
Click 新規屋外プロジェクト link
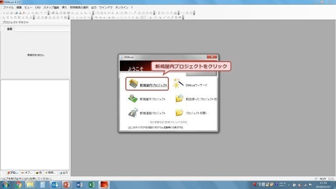153,99
